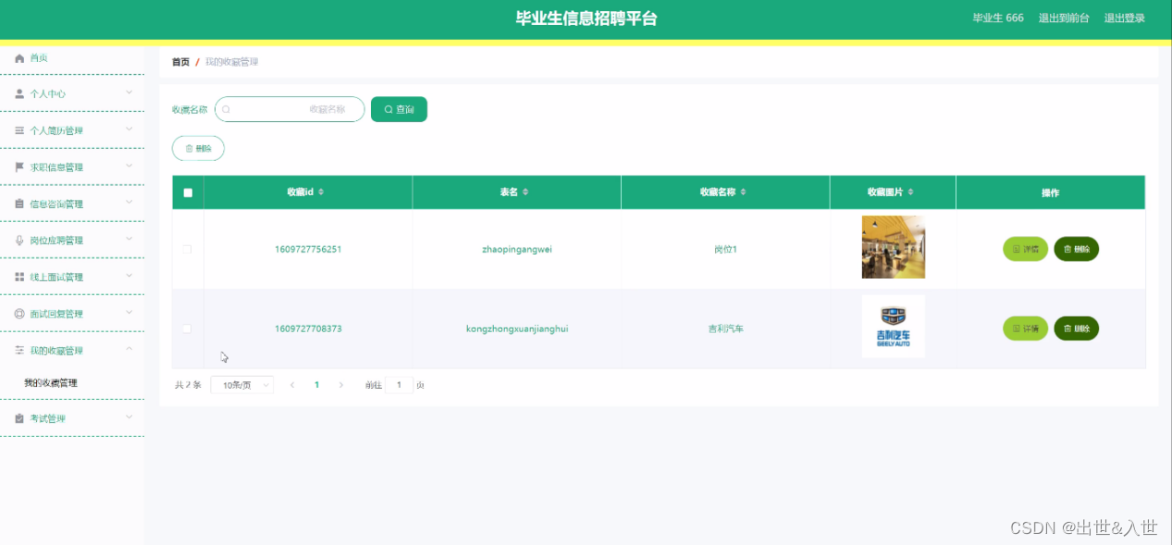This screenshot has height=545, width=1172.
Task: Click 退出登录 in the top bar
Action: 1125,18
